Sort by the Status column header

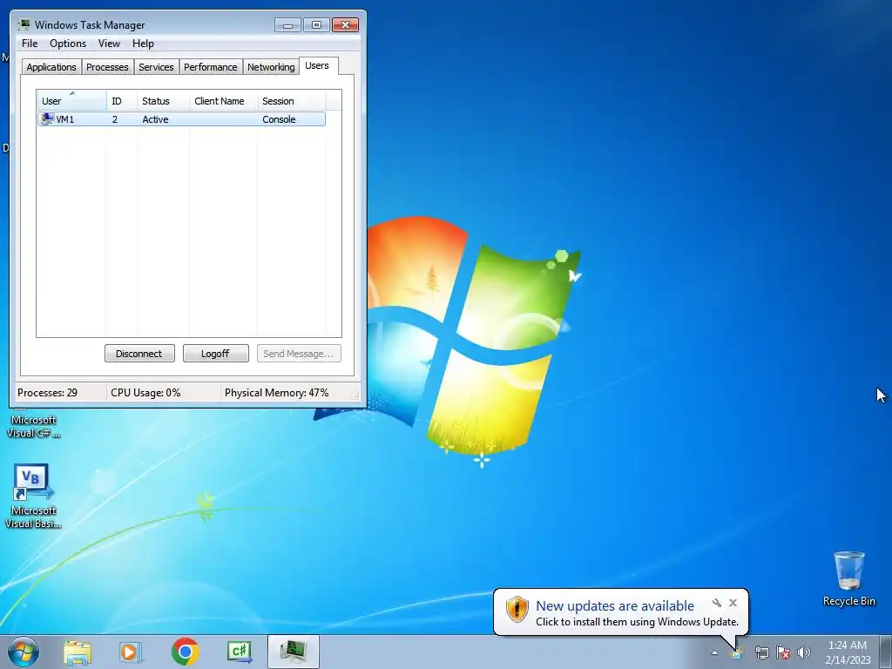pos(163,100)
